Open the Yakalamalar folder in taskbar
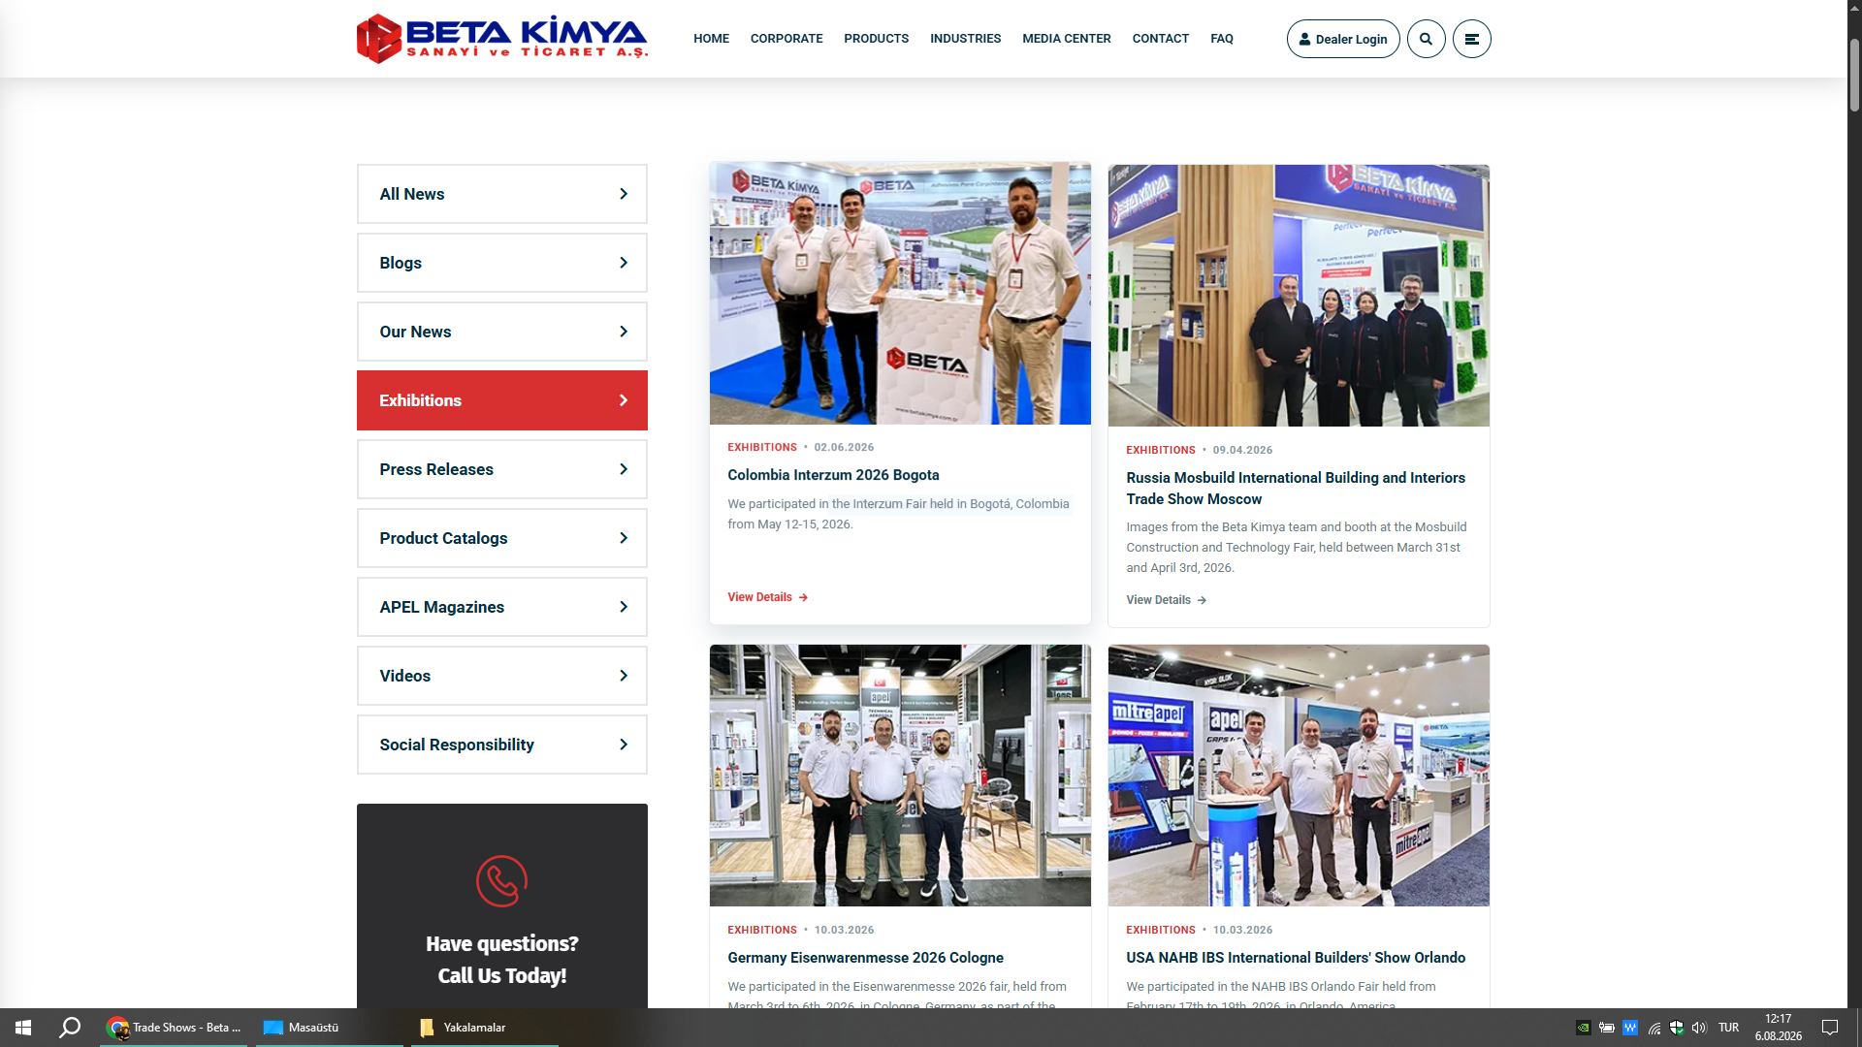 point(484,1028)
